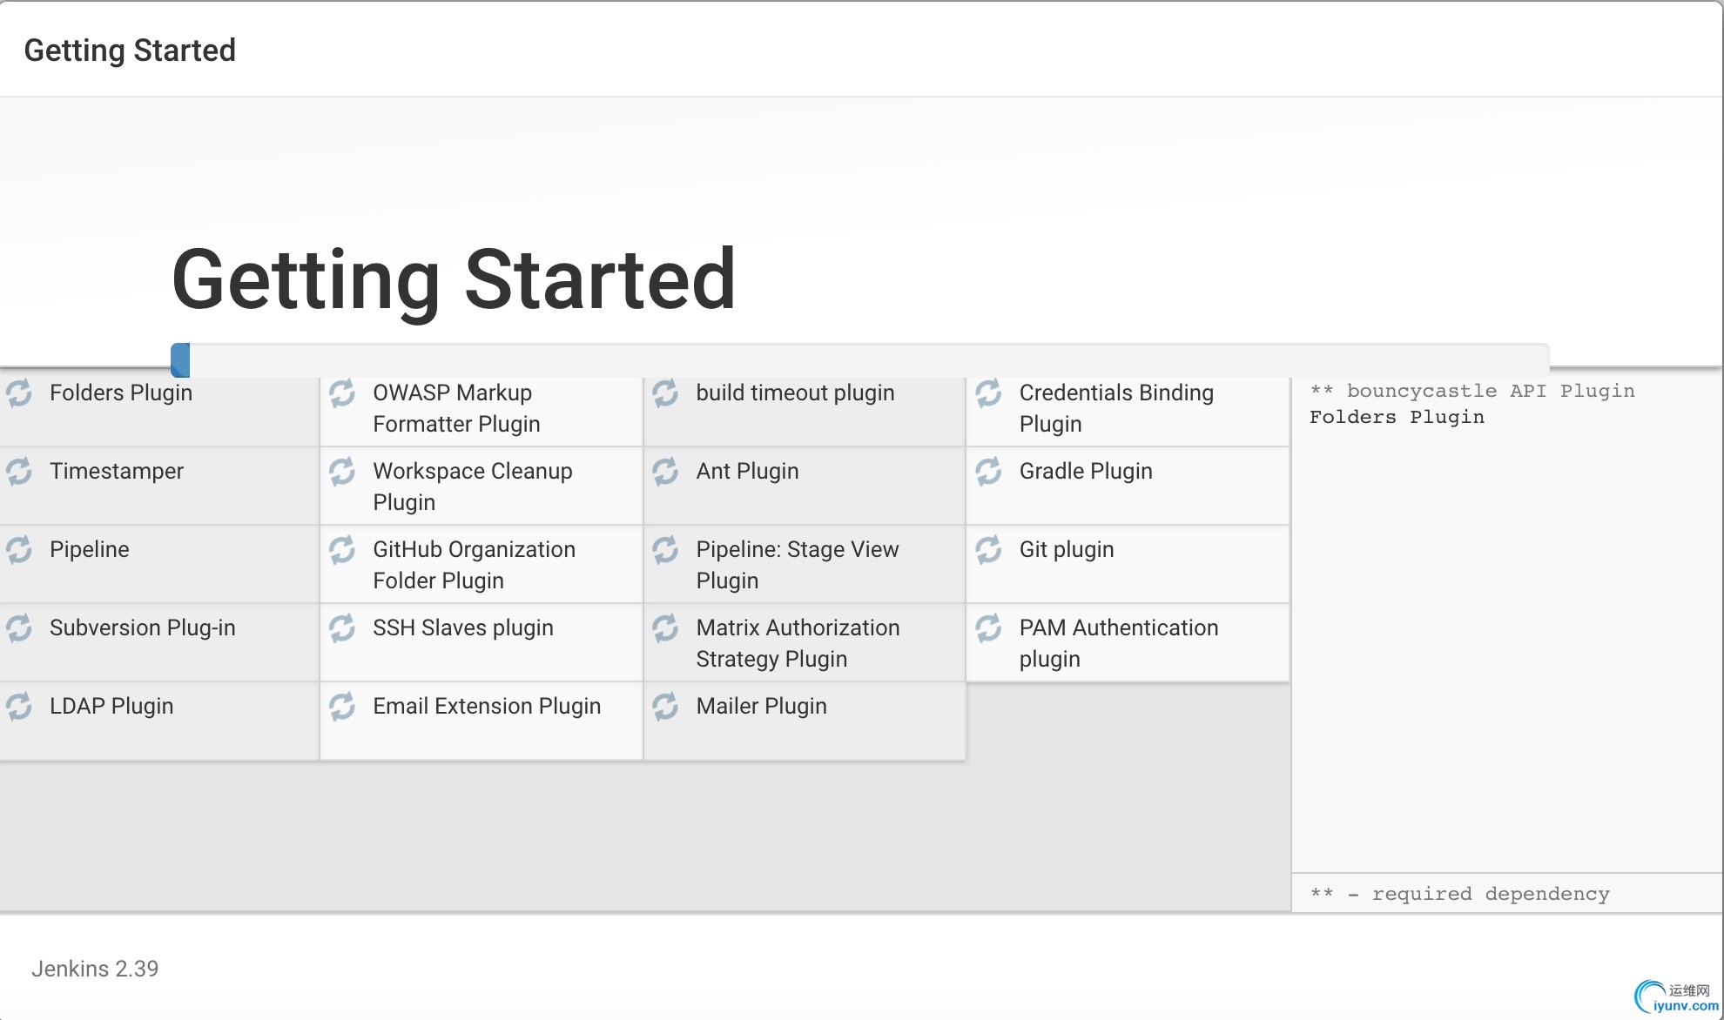Click the required dependency legend text
1724x1020 pixels.
1461,895
